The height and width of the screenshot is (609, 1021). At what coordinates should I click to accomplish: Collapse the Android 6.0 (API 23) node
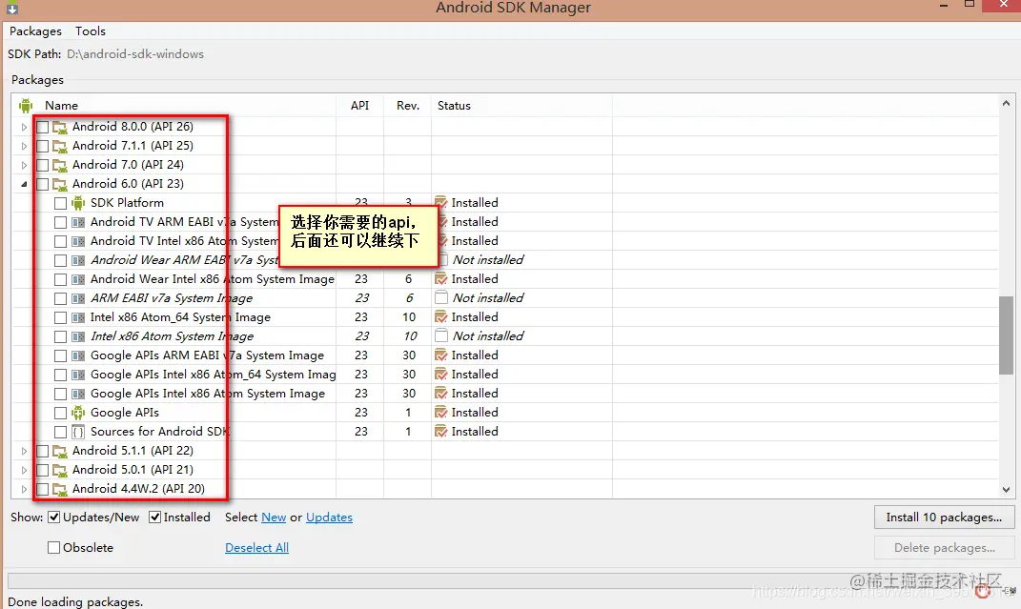24,184
